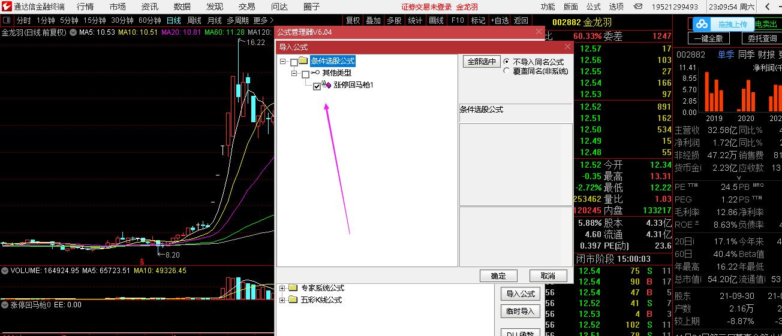Open the 选项 menu
The height and width of the screenshot is (336, 782).
pos(616,7)
